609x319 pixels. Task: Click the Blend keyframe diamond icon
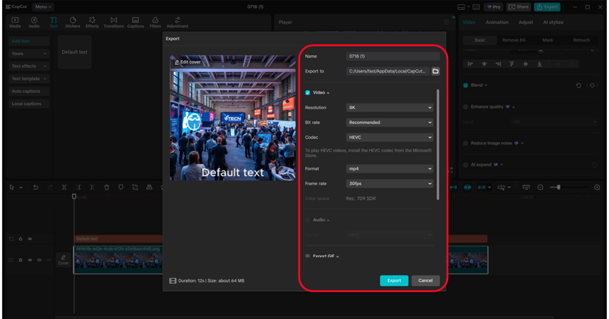coord(592,85)
